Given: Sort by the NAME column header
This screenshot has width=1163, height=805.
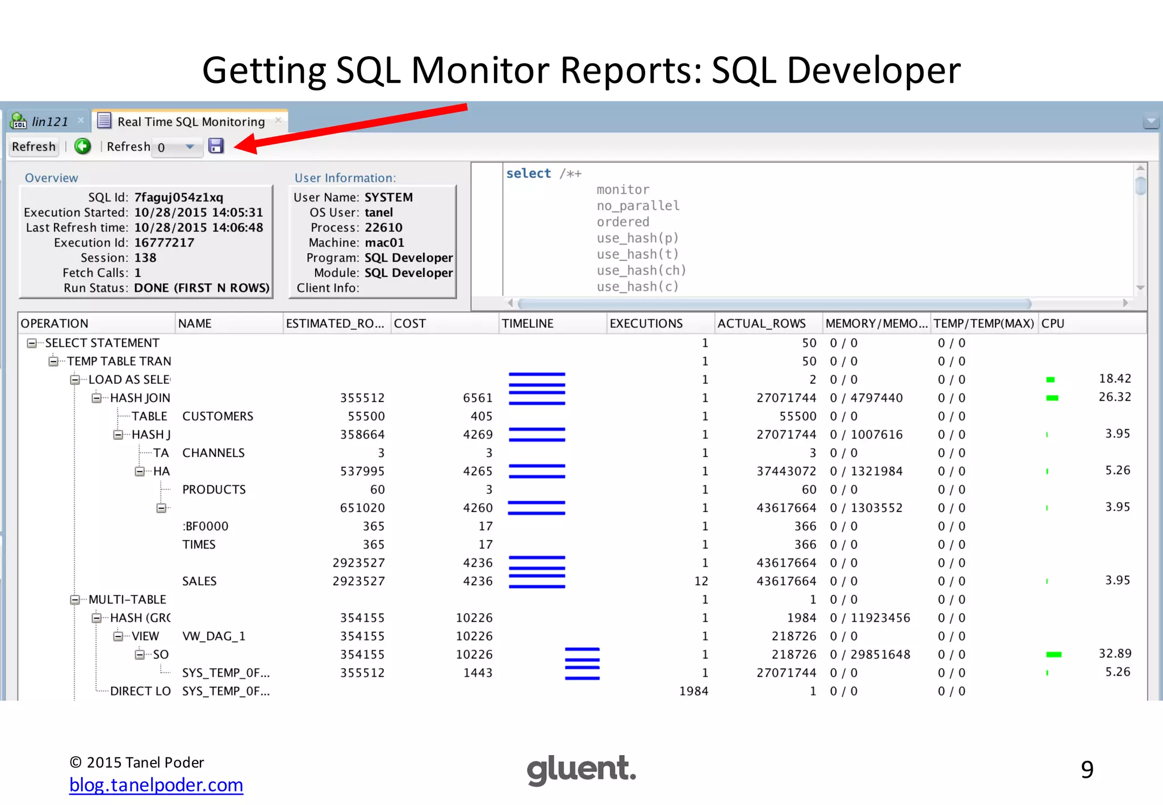Looking at the screenshot, I should pos(229,324).
